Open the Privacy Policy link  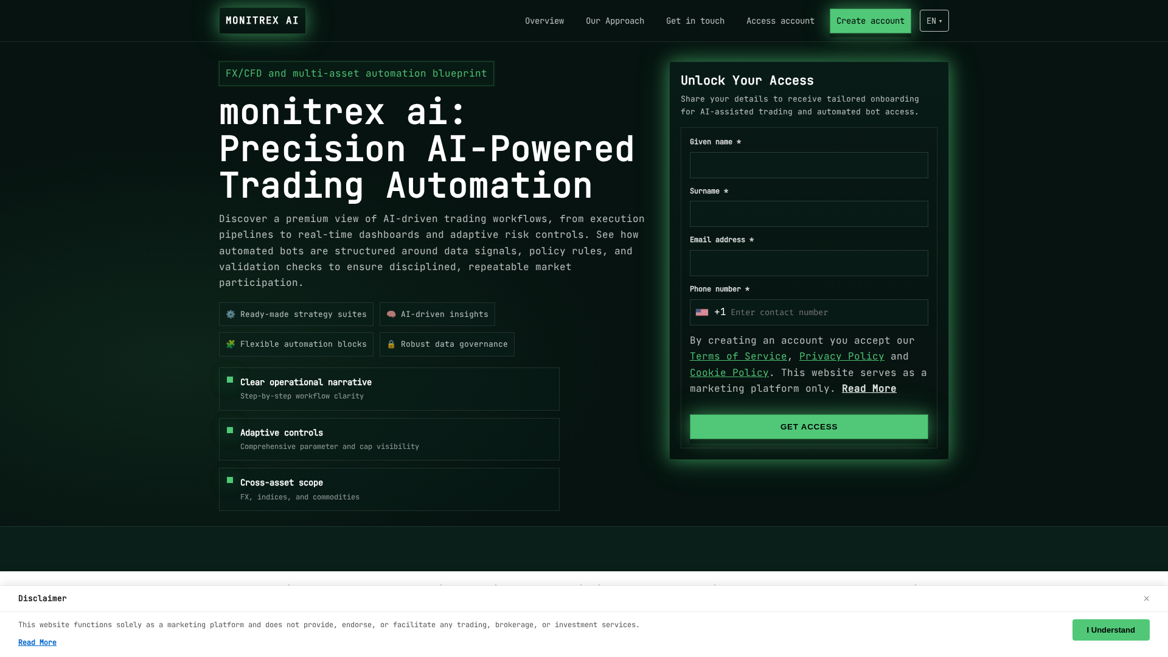coord(841,356)
